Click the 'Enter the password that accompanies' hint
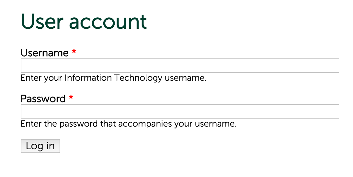The image size is (353, 177). tap(129, 124)
